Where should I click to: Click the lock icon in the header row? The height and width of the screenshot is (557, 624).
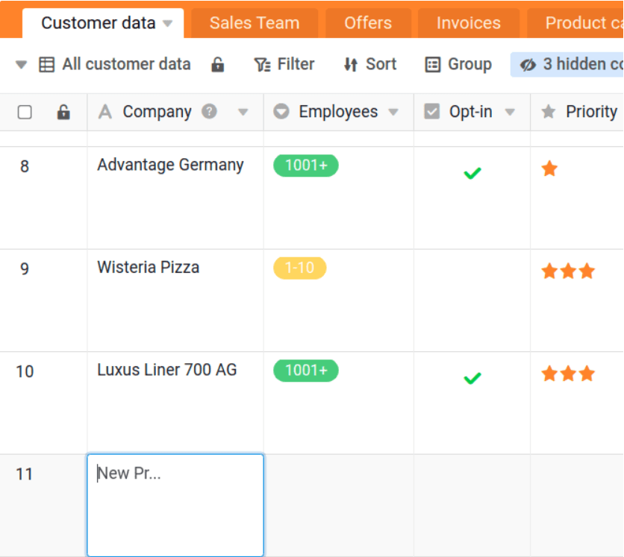63,113
